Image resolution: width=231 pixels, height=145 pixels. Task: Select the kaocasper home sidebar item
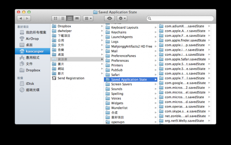[33, 51]
